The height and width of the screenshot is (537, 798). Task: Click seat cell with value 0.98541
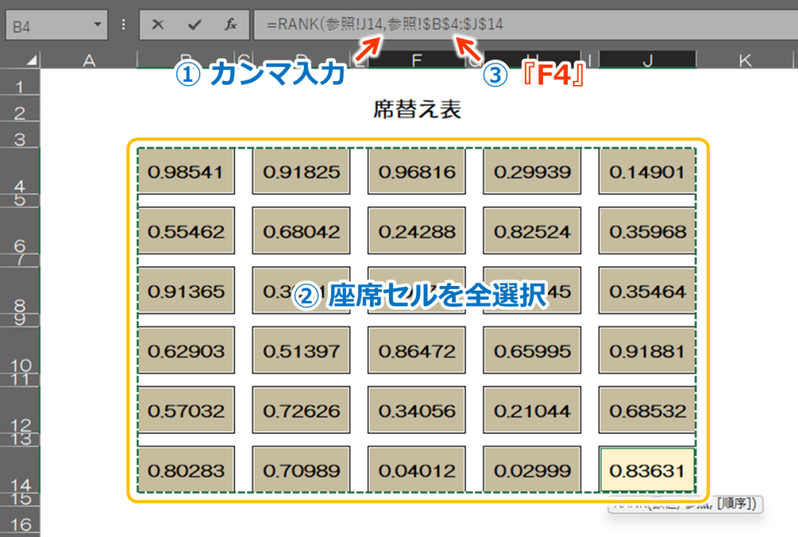pos(185,171)
